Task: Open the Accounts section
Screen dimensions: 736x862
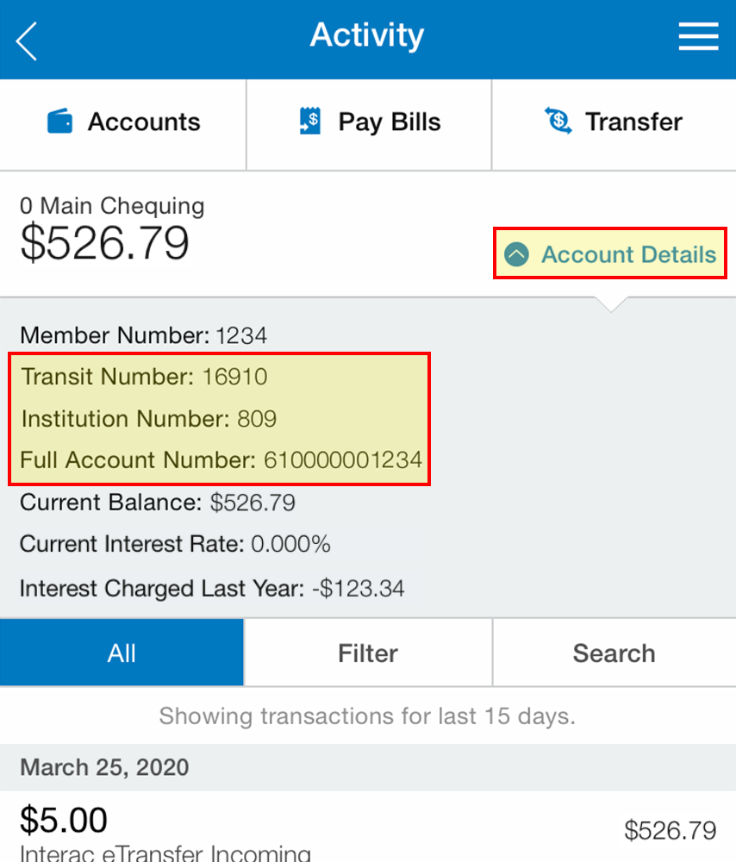Action: pos(122,122)
